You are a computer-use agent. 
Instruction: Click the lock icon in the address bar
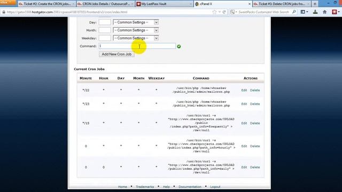(4, 12)
